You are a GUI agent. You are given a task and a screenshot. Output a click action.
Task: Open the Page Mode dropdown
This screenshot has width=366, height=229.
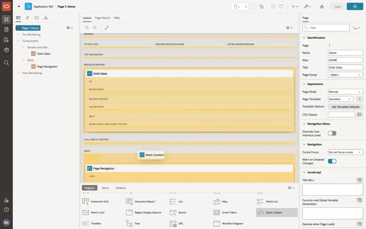tap(345, 92)
